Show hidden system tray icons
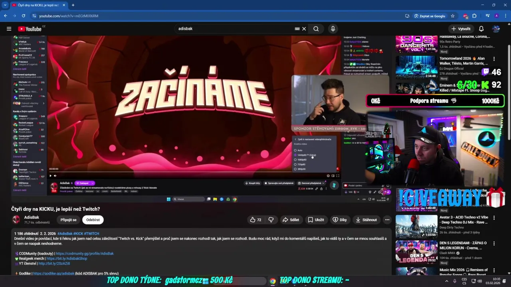Screen dimensions: 511x287 coord(446,281)
